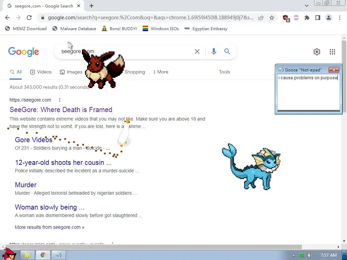Open the tab search dropdown arrow

pos(306,6)
